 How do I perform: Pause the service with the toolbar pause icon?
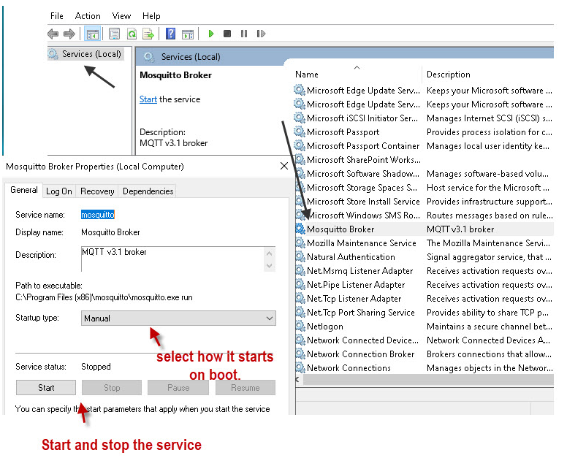244,34
